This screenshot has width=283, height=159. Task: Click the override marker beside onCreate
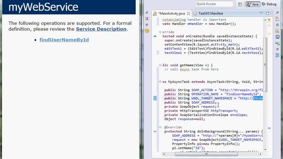pyautogui.click(x=155, y=36)
